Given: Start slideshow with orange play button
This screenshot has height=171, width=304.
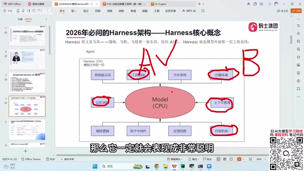Looking at the screenshot, I should coord(239,159).
